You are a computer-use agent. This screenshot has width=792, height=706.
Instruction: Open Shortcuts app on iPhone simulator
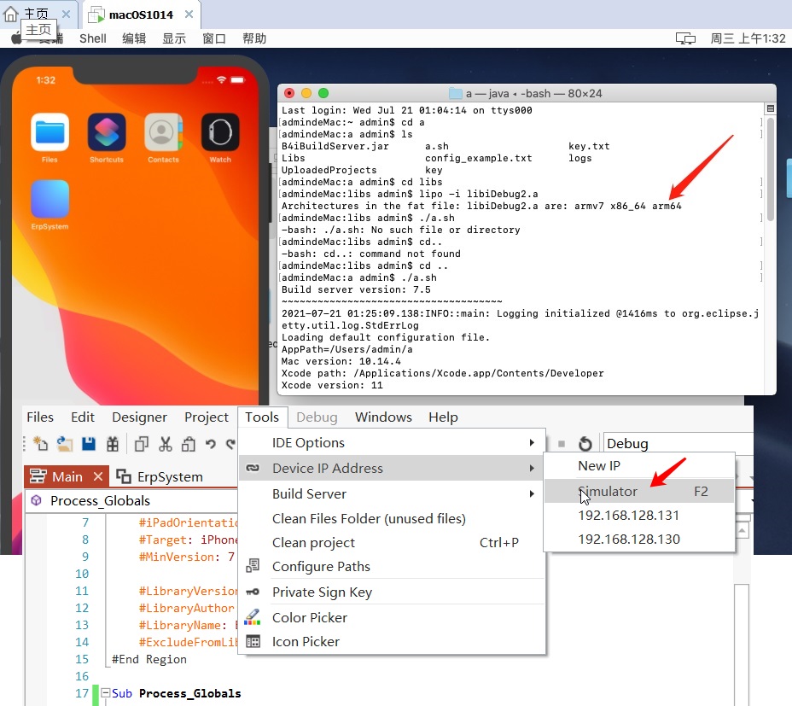pos(107,132)
